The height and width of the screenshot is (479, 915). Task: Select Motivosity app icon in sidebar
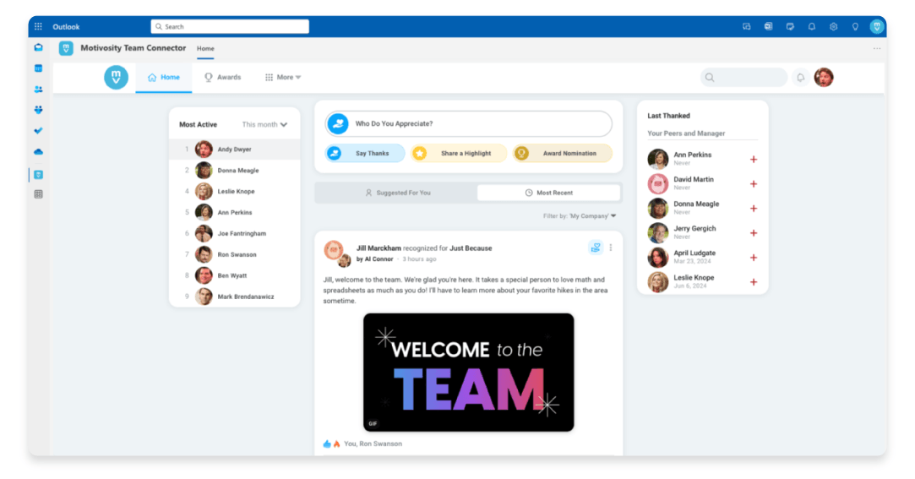39,174
